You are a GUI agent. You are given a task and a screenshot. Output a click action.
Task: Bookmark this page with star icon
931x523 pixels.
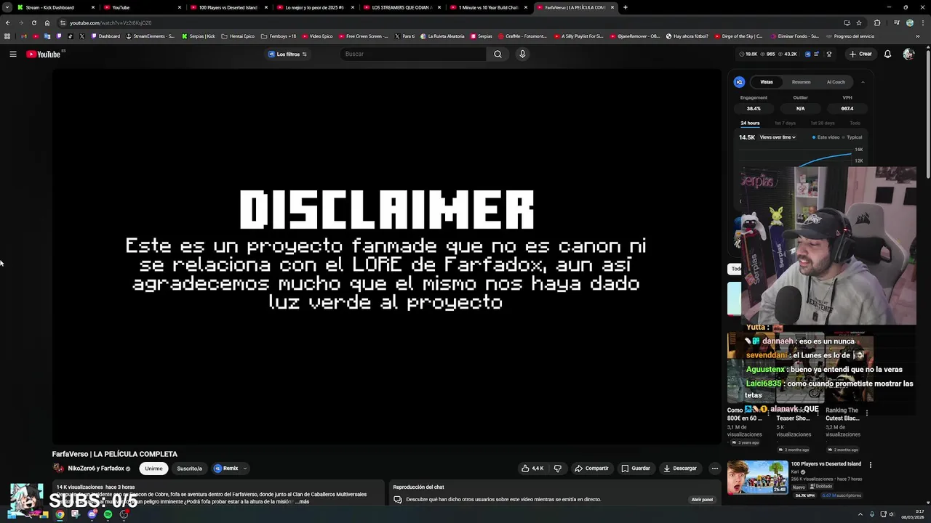pyautogui.click(x=859, y=23)
